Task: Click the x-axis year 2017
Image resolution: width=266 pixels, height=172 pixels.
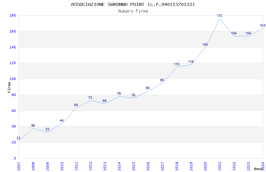Action: (162, 166)
